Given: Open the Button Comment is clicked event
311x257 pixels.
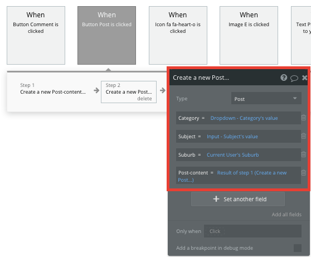Looking at the screenshot, I should [36, 35].
